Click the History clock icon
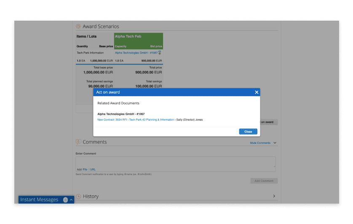Screen dimensions: 353x224 (x=78, y=196)
